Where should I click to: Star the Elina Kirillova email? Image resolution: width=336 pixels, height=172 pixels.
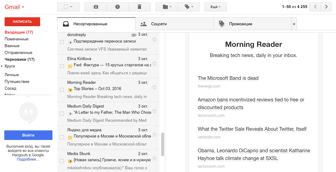[155, 63]
